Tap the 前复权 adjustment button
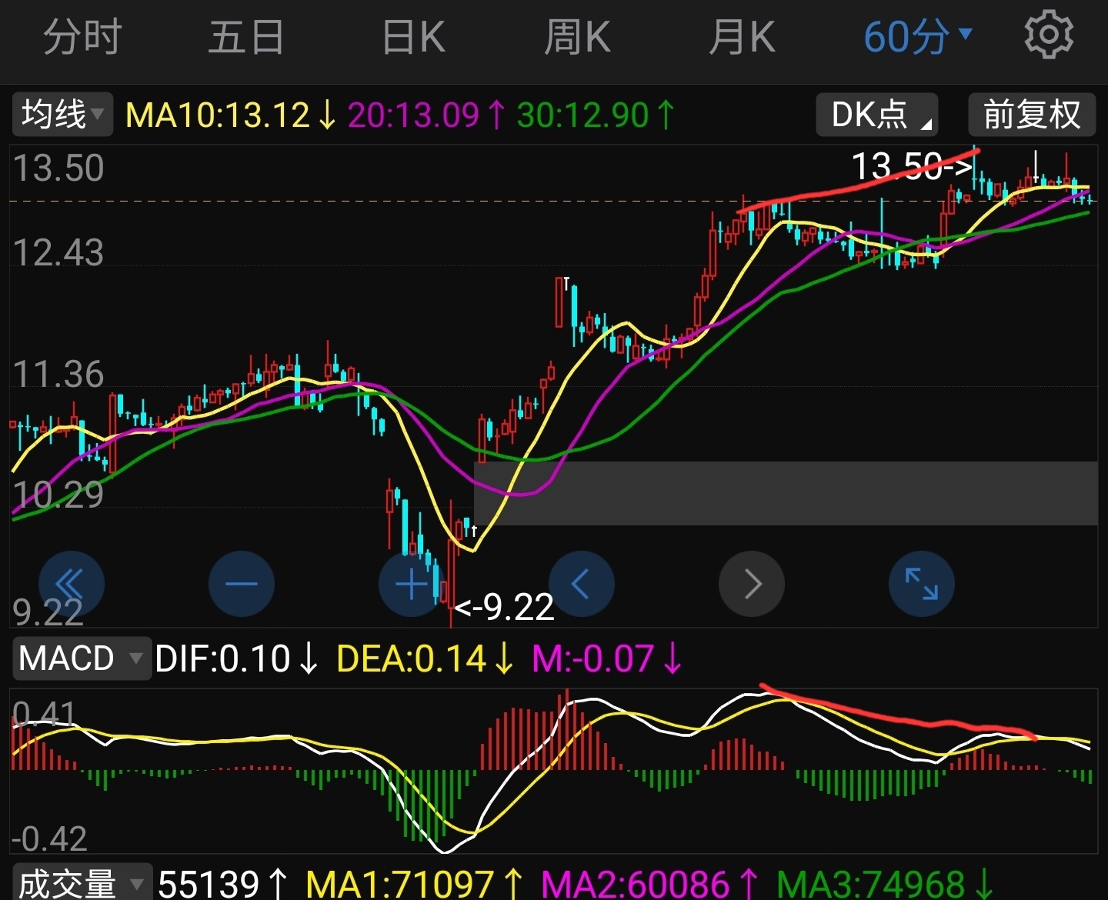Image resolution: width=1108 pixels, height=900 pixels. coord(1032,115)
